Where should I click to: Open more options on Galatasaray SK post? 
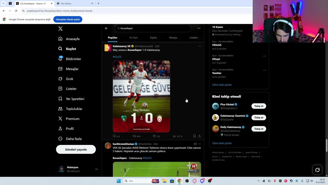coord(200,46)
